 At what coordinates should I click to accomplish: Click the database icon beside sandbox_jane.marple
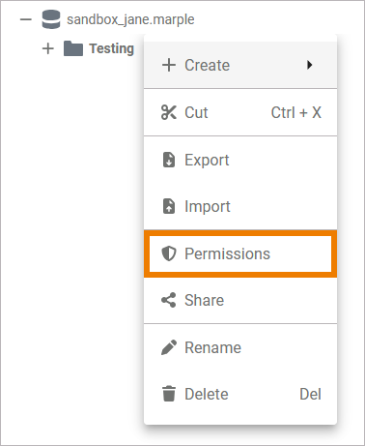(51, 19)
